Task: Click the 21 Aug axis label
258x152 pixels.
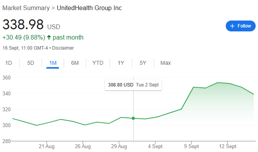Action: 47,146
